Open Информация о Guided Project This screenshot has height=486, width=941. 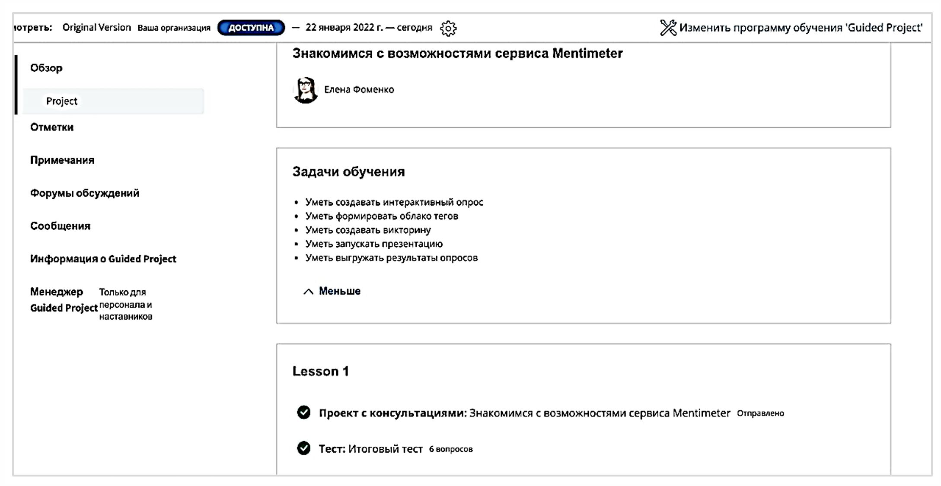[x=103, y=259]
